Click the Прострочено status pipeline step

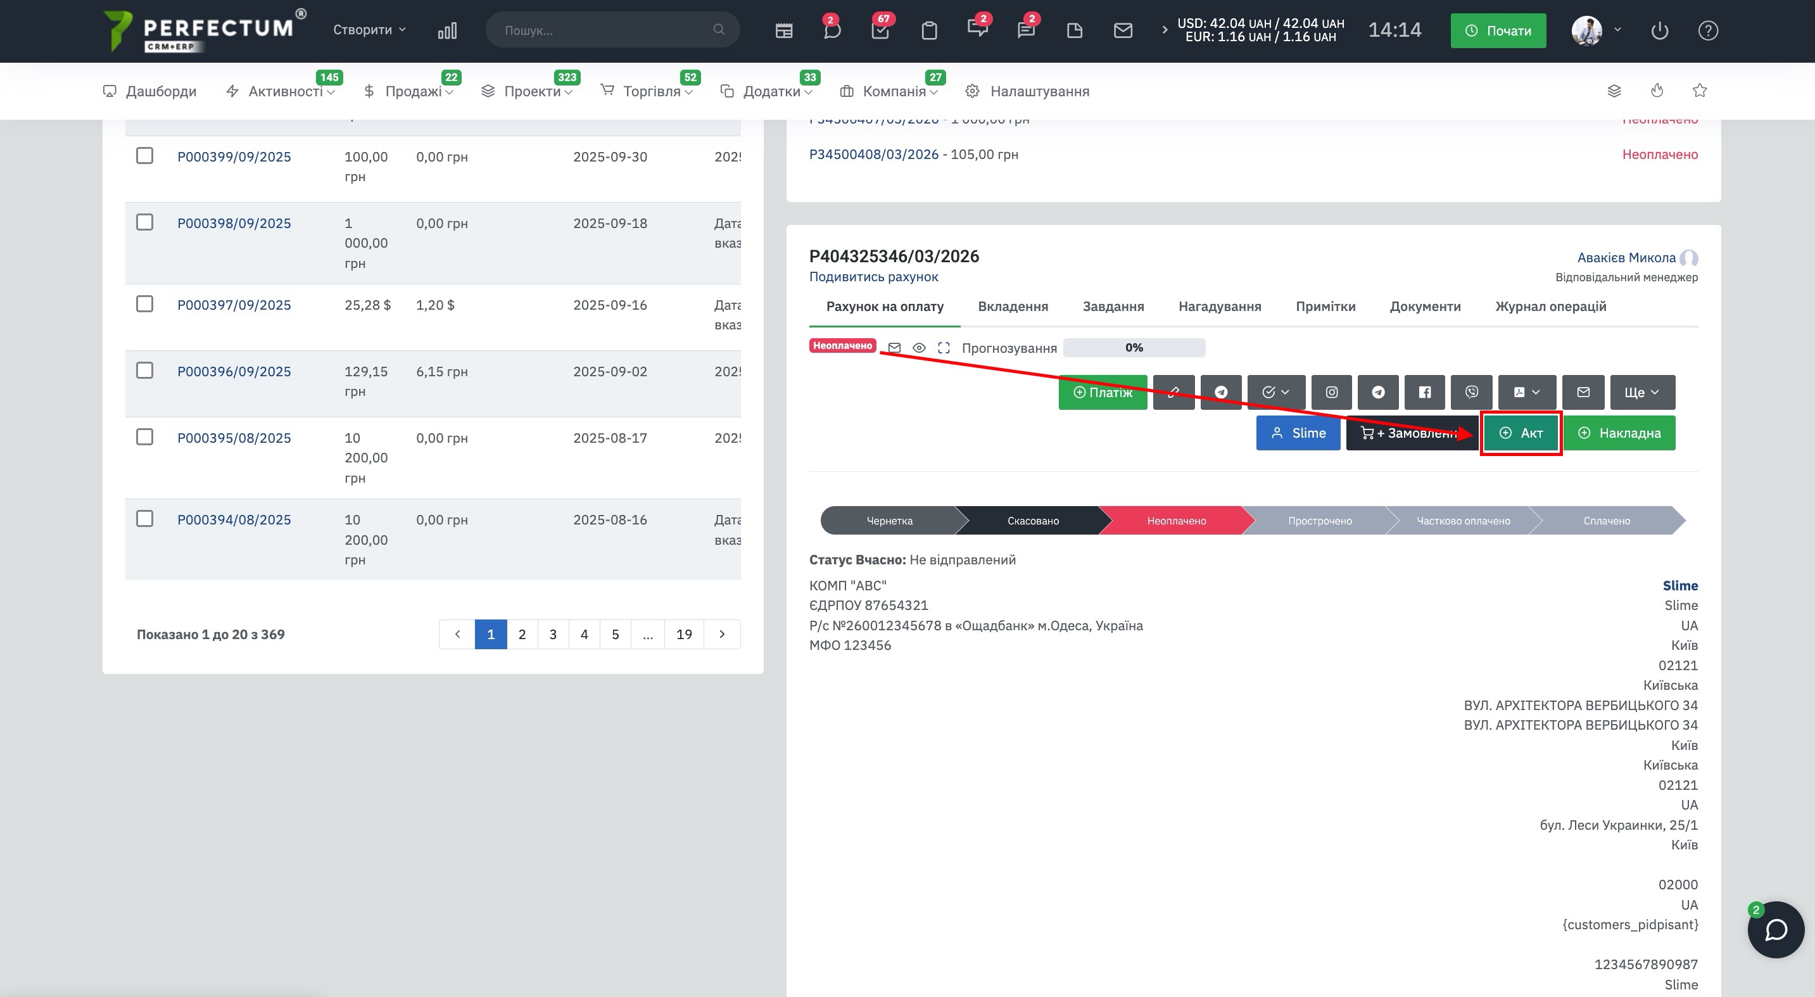point(1319,521)
